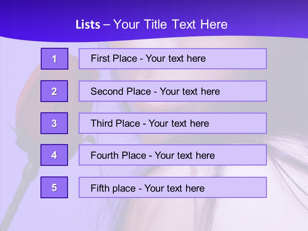Click the Third Place text box
The image size is (308, 231).
173,123
